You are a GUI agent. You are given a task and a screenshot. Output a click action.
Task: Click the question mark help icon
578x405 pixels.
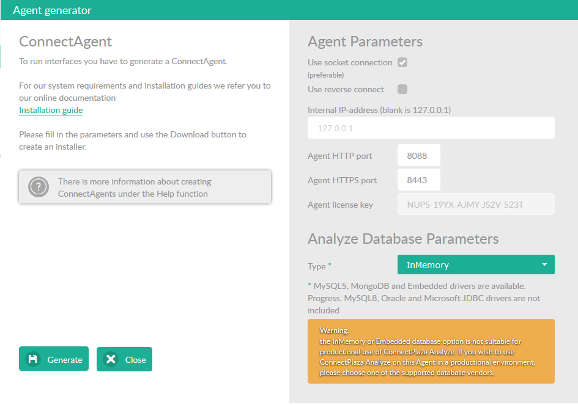39,187
